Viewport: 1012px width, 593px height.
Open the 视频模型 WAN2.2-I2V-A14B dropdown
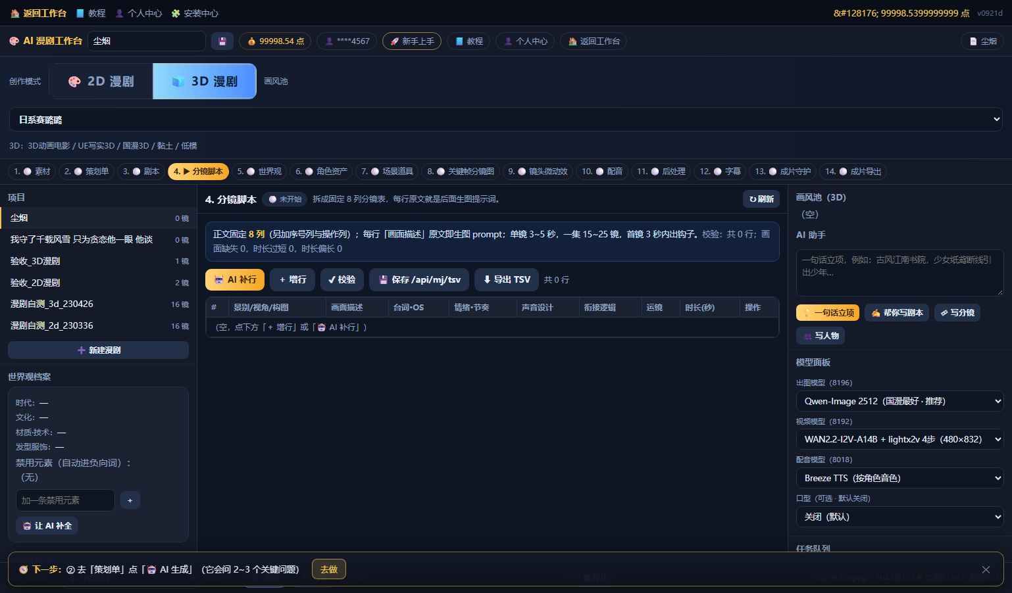tap(899, 439)
